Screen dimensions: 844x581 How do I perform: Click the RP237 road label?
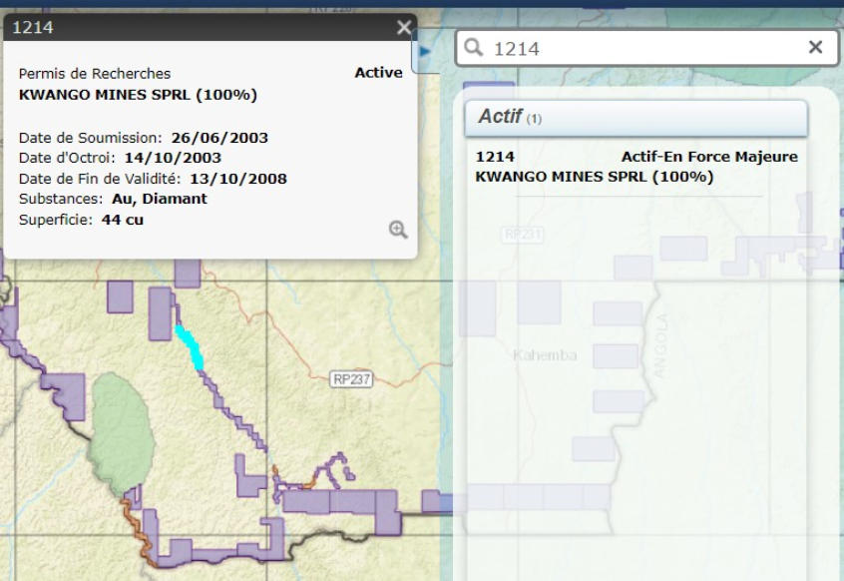click(351, 378)
